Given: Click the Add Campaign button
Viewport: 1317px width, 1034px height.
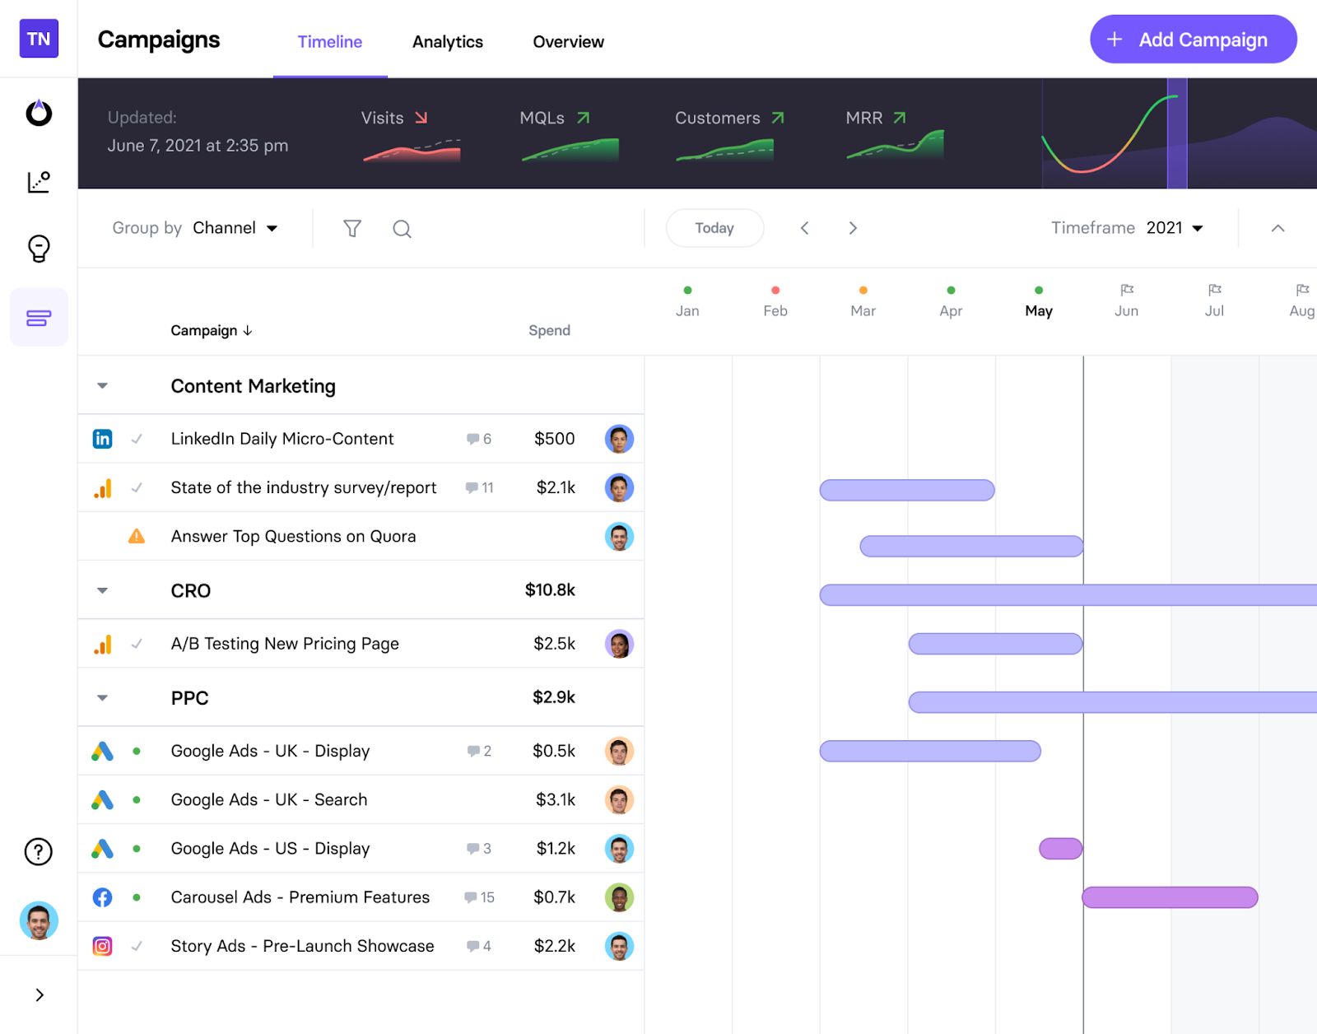Looking at the screenshot, I should [x=1194, y=39].
